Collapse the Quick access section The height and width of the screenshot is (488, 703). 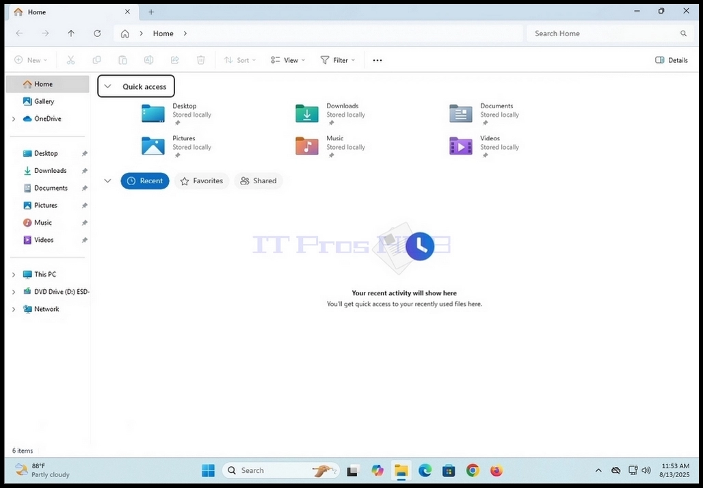point(107,87)
